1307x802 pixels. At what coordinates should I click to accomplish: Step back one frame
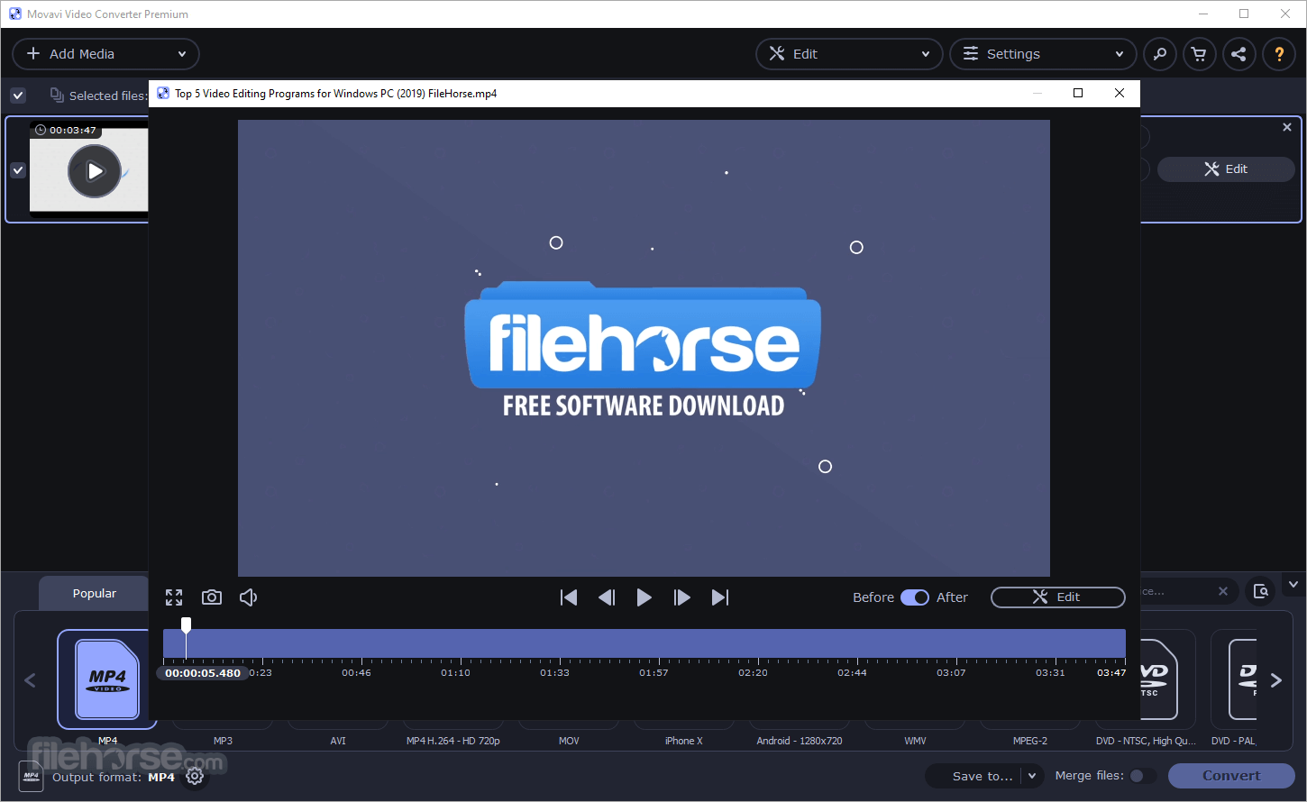(607, 597)
